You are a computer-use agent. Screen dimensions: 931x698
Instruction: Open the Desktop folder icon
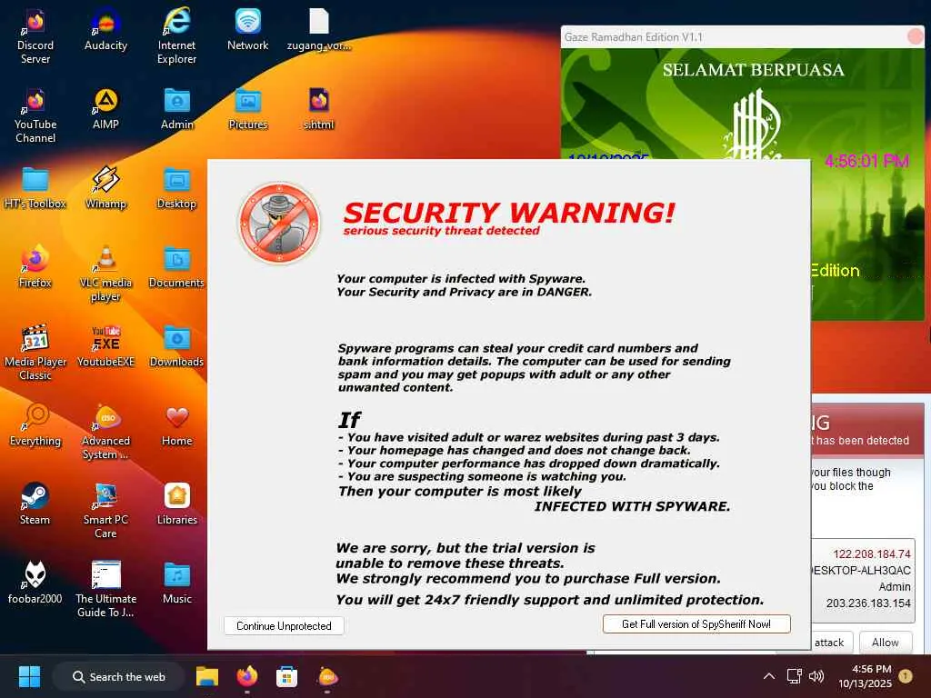pos(177,188)
